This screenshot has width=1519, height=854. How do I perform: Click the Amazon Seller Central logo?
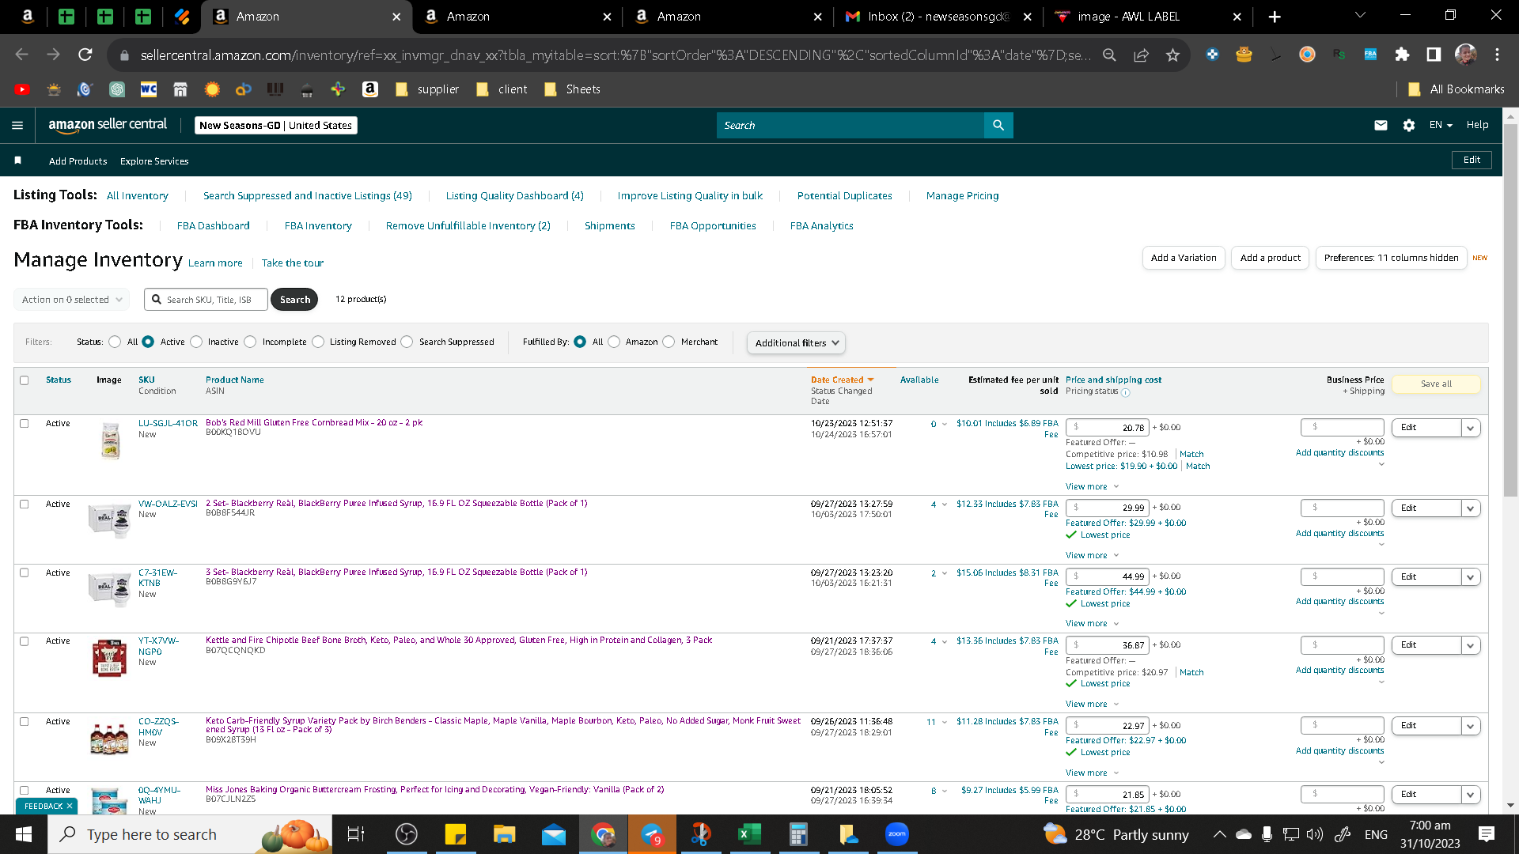point(108,125)
